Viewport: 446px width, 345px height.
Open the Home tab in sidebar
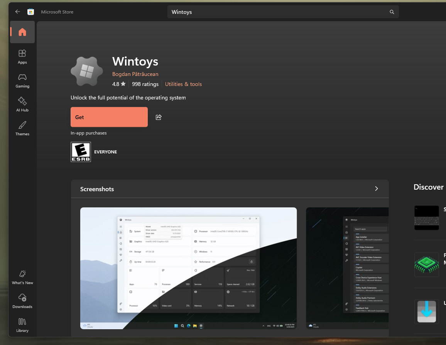click(22, 32)
